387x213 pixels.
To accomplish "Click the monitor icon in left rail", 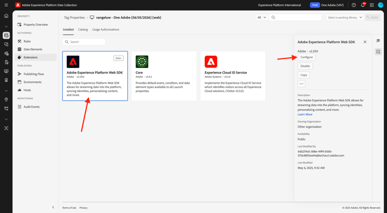I will coord(6,71).
